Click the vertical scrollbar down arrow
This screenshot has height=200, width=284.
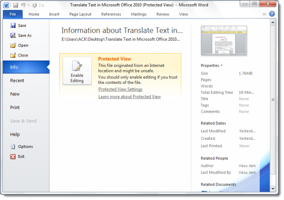pyautogui.click(x=273, y=189)
